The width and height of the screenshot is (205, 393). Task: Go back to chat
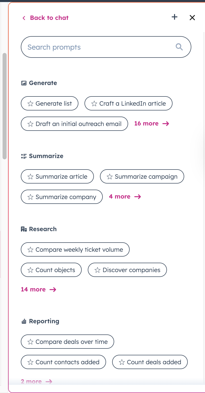(x=49, y=18)
